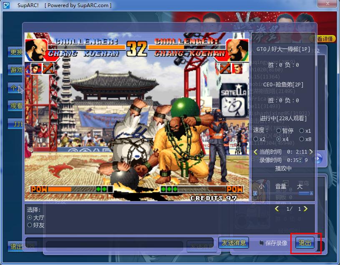Click the 退出游戏 button at the bottom left
Viewport: 340px width, 265px height.
tap(22, 246)
